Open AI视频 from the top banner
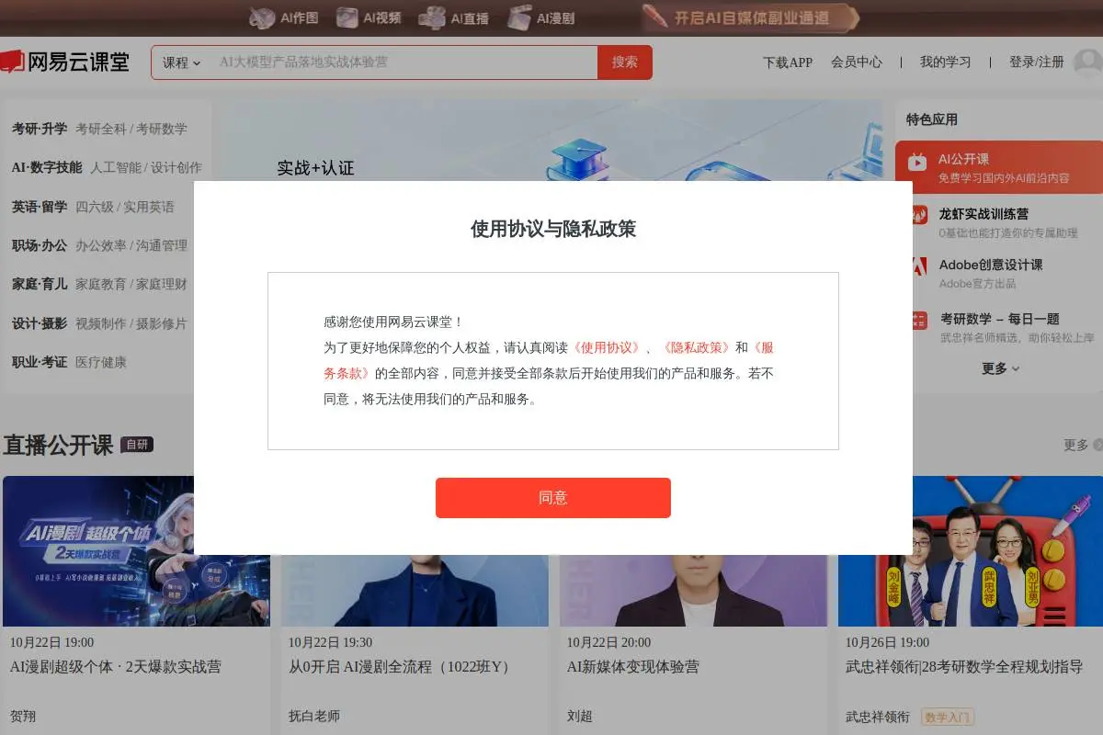Screen dimensions: 1103x735 (x=369, y=17)
